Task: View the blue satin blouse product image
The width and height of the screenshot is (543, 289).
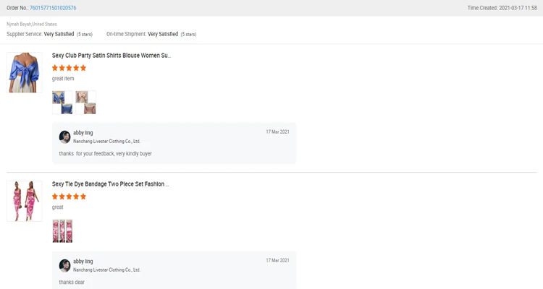Action: (x=25, y=72)
